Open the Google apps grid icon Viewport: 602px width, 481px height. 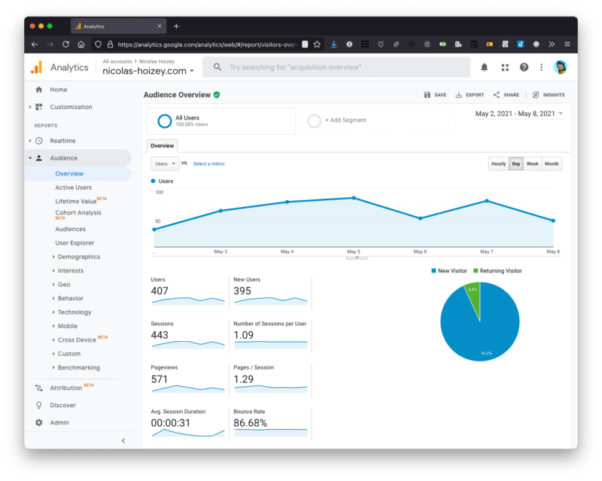click(505, 67)
